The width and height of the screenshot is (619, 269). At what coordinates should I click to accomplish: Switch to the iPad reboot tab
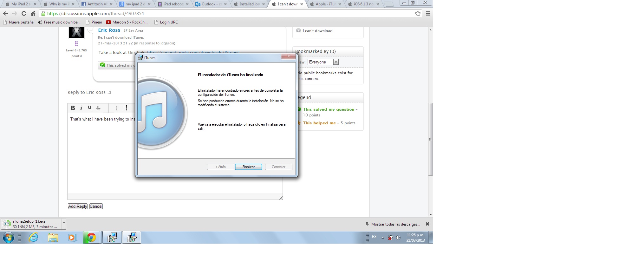173,4
